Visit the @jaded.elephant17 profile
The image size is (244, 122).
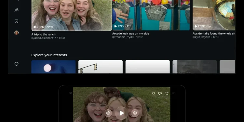click(x=44, y=38)
